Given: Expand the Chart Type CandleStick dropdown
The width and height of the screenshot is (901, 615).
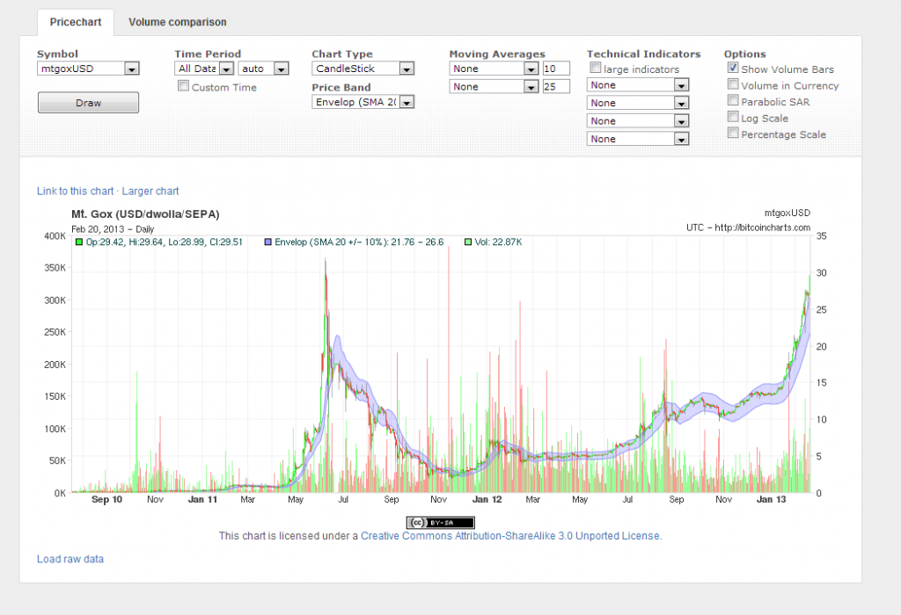Looking at the screenshot, I should (363, 69).
